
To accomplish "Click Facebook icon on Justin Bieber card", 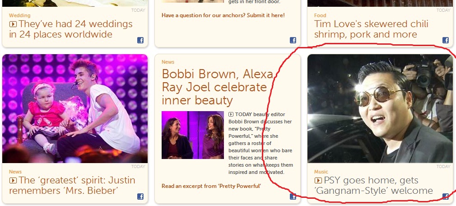I will coord(140,197).
